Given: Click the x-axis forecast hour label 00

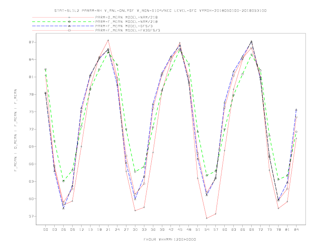Looking at the screenshot, I should click(46, 230).
